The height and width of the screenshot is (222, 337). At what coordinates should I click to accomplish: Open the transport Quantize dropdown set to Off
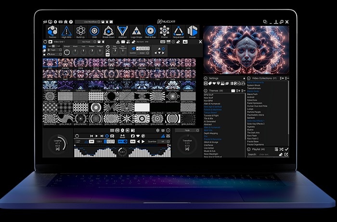[x=164, y=142]
